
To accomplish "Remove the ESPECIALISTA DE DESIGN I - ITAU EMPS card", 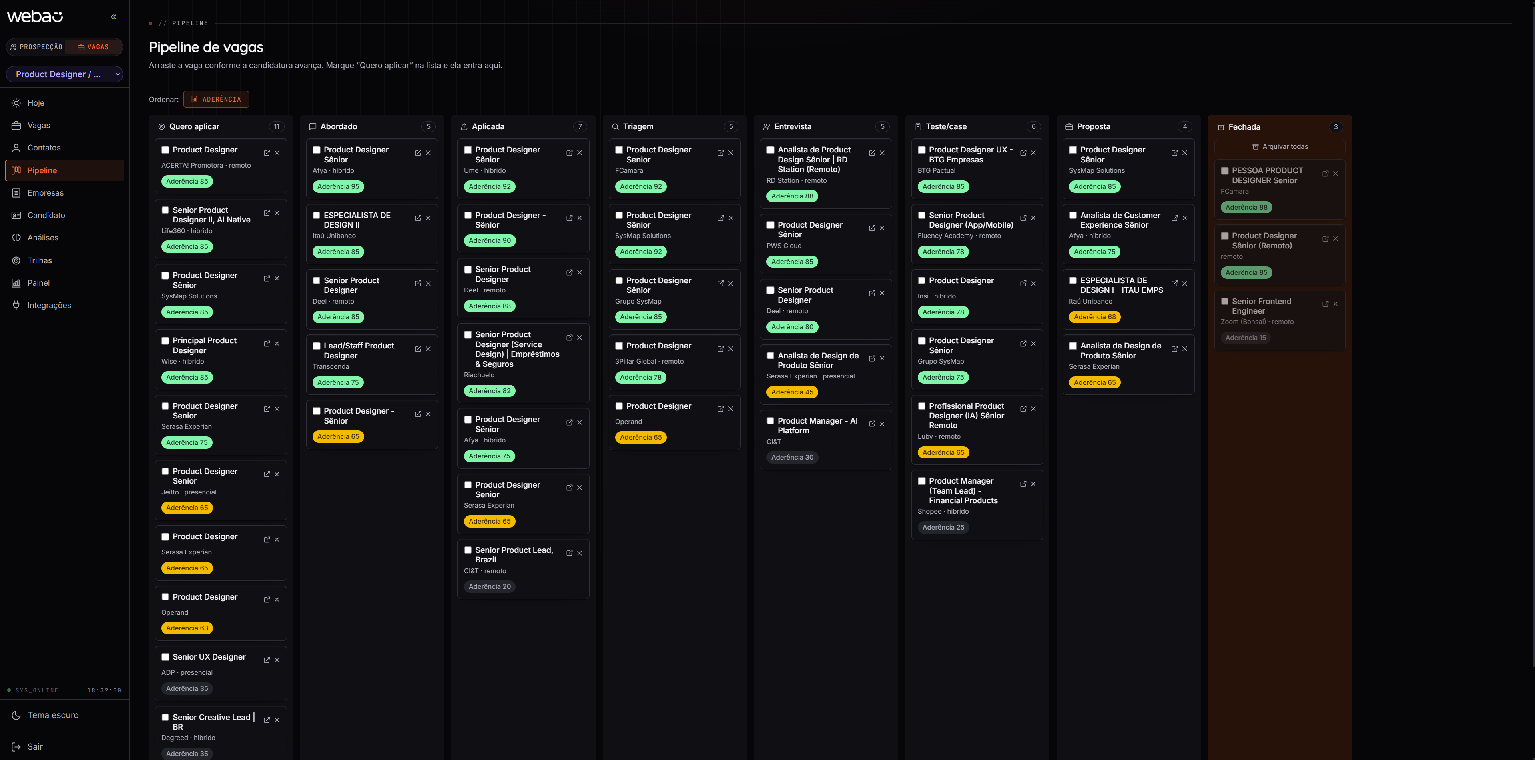I will coord(1185,284).
